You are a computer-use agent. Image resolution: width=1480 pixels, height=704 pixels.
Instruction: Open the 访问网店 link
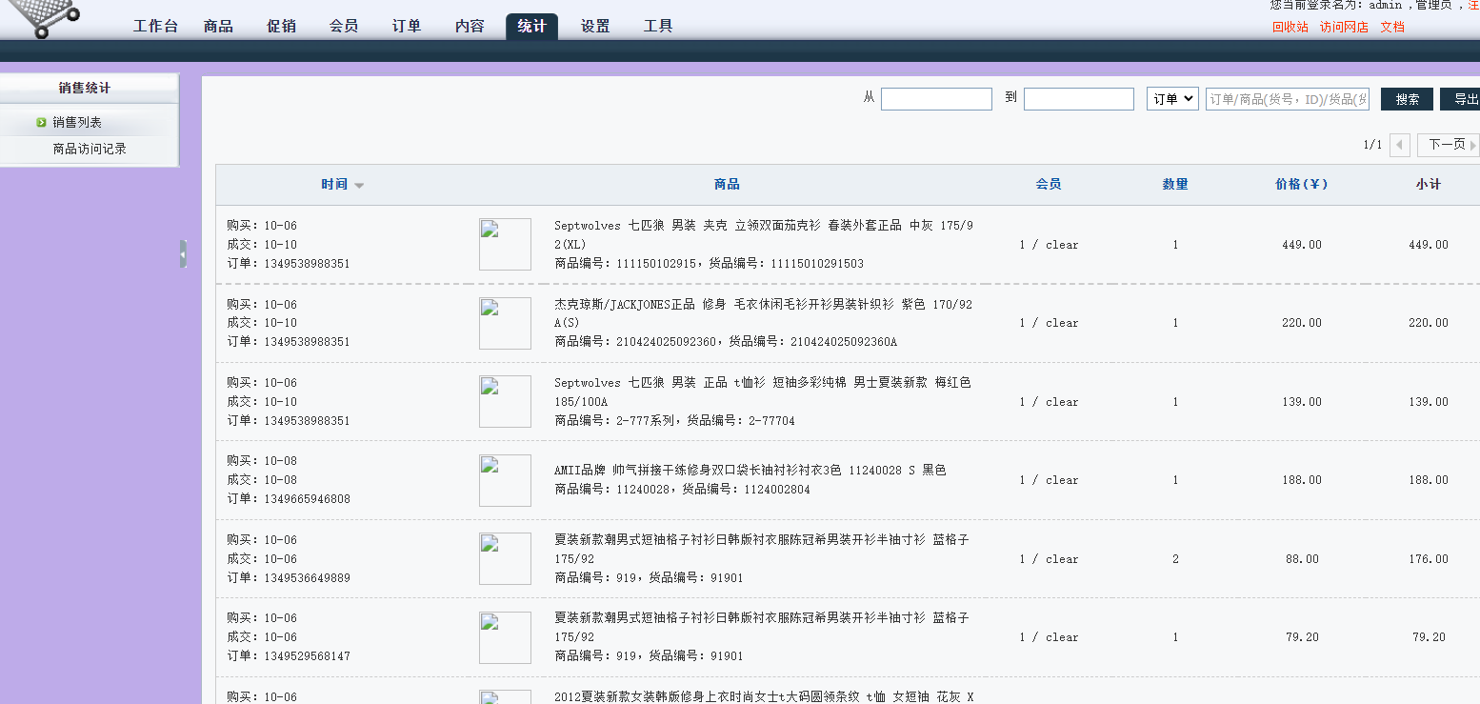click(1344, 27)
